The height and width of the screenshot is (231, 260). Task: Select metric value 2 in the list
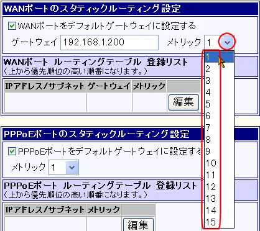tap(219, 69)
